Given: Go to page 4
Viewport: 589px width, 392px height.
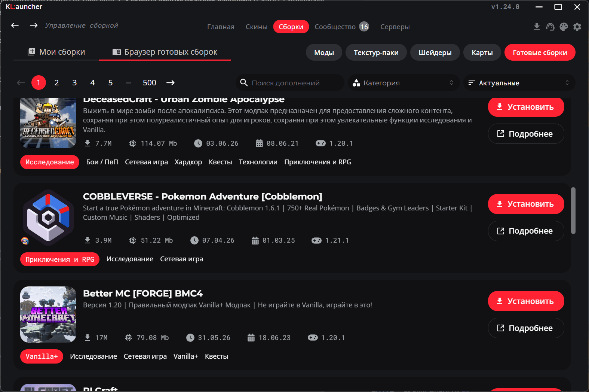Looking at the screenshot, I should 92,83.
